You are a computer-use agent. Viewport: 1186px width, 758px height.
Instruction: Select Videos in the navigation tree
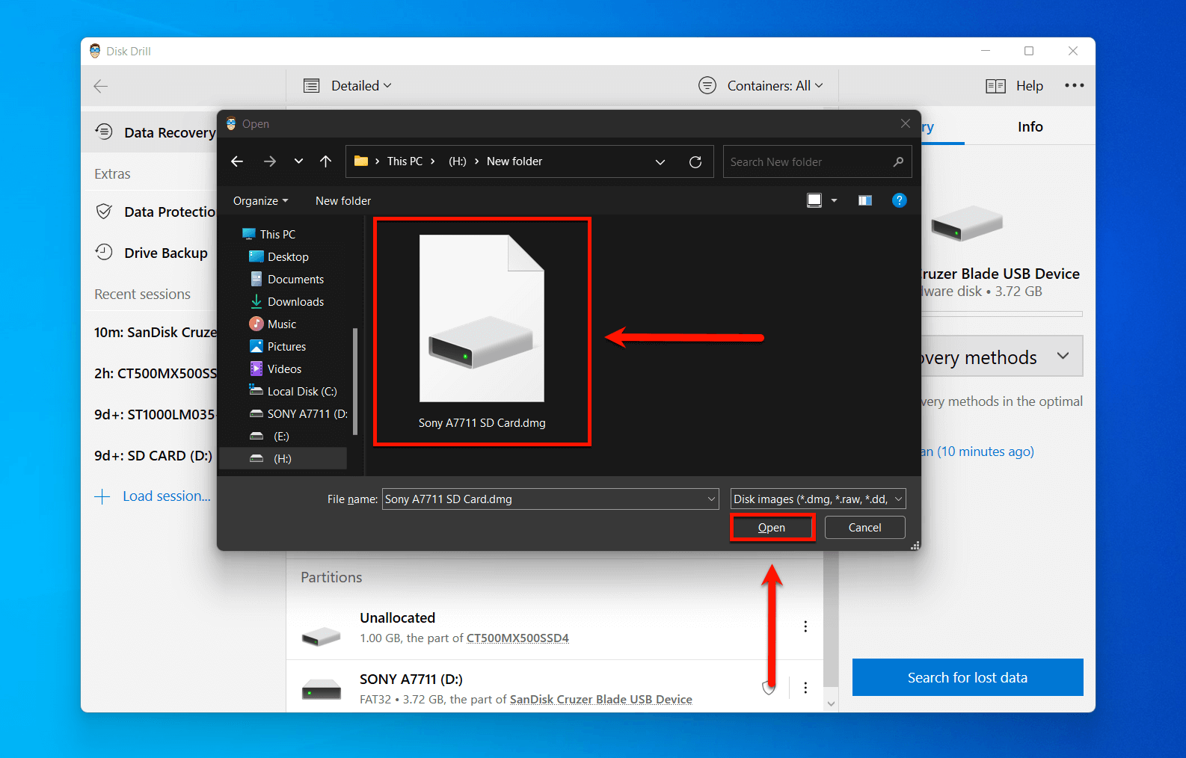coord(275,369)
